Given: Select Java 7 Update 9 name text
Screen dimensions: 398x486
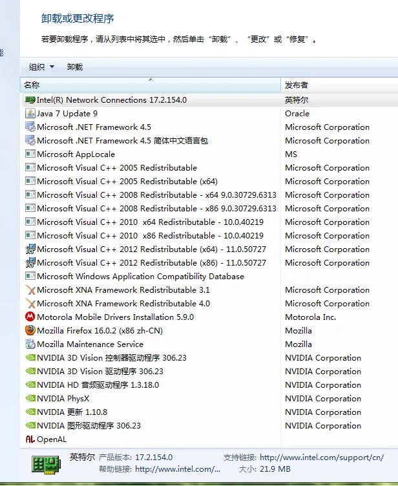Looking at the screenshot, I should [67, 114].
